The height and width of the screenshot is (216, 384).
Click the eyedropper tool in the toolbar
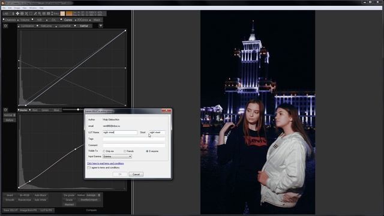click(x=35, y=13)
